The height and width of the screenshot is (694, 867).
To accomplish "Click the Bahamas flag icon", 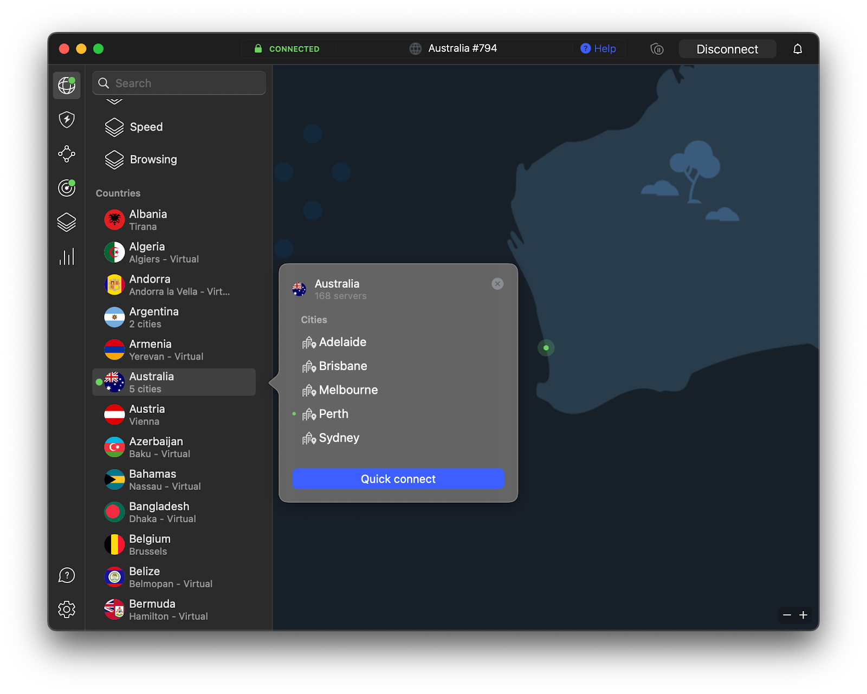I will coord(114,479).
